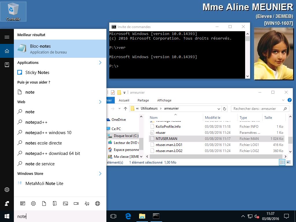The width and height of the screenshot is (296, 222).
Task: Open the taskbar clock and date
Action: tap(270, 216)
